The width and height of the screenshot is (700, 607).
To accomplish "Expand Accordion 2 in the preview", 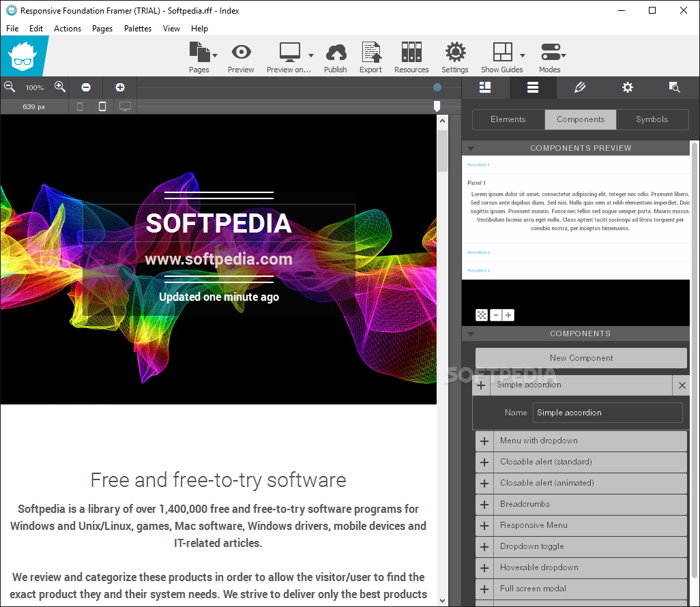I will (478, 252).
